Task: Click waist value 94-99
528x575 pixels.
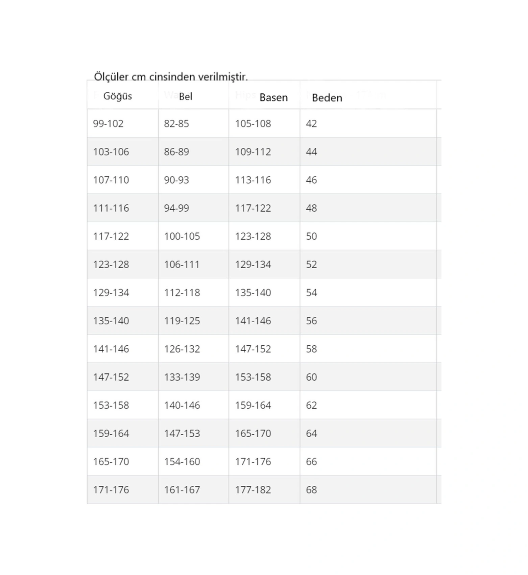Action: pos(176,208)
